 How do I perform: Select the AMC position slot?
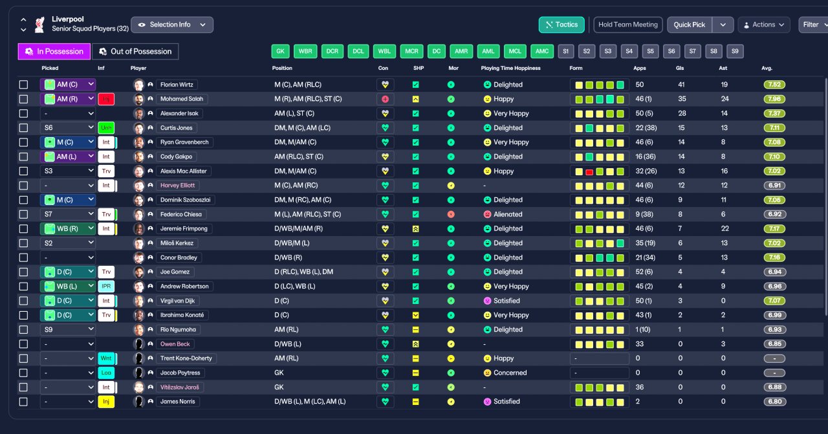pos(542,52)
